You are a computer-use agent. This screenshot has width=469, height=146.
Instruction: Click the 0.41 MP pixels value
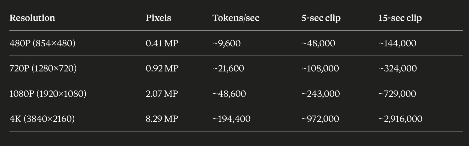(162, 43)
